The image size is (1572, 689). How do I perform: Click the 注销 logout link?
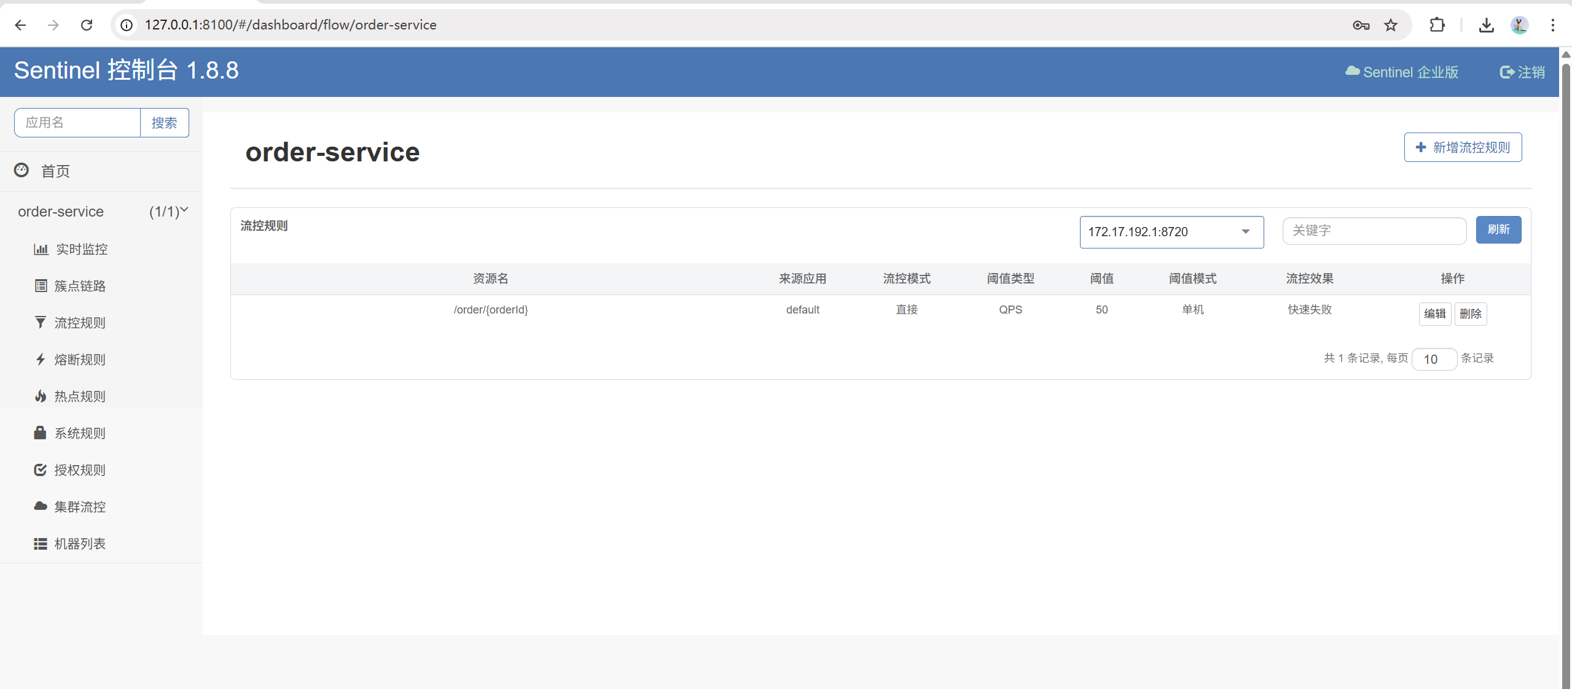[x=1522, y=72]
